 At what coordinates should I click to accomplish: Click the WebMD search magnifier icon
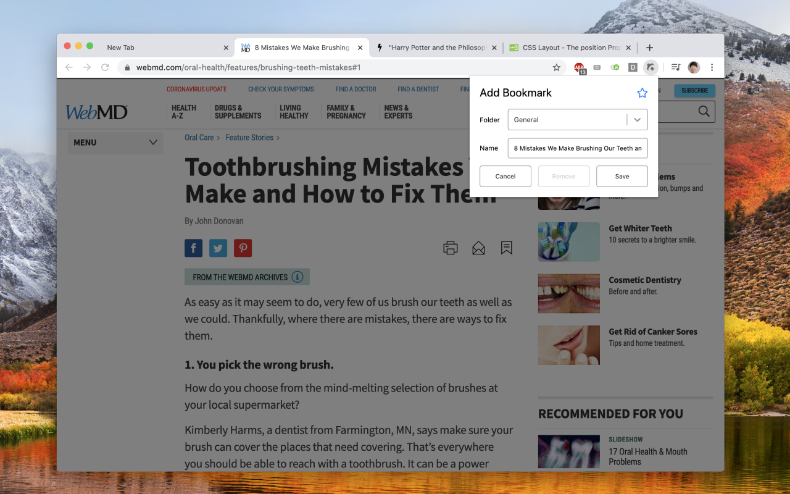(704, 111)
